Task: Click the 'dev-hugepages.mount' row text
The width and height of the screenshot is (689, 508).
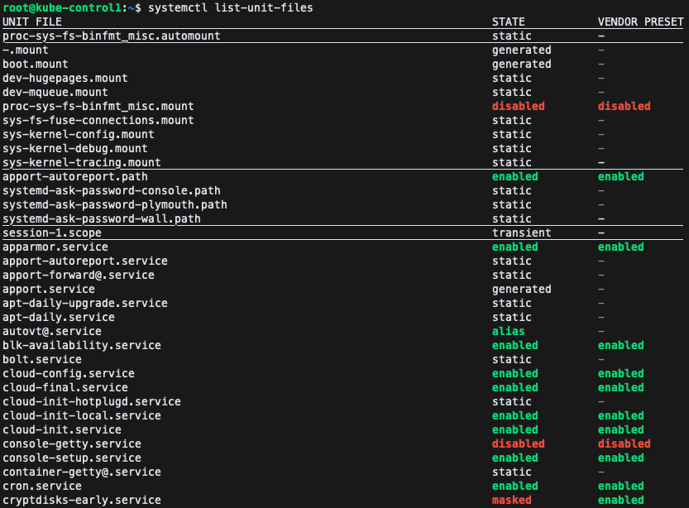Action: 65,79
